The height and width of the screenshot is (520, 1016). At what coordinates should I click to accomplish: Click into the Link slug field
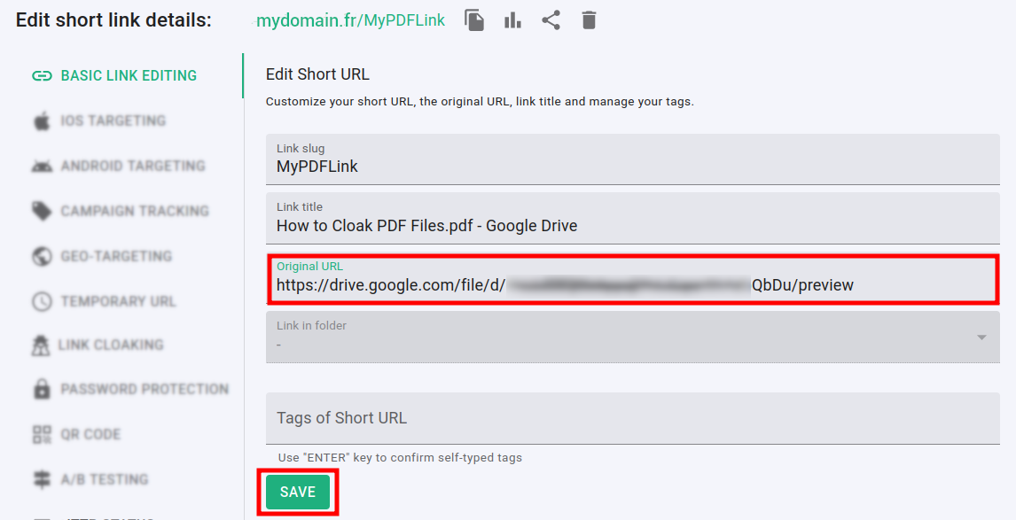[631, 167]
